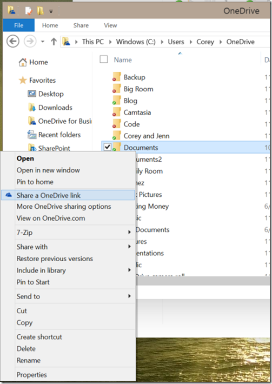Open Downloads in Favorites
The width and height of the screenshot is (272, 384).
coord(50,108)
